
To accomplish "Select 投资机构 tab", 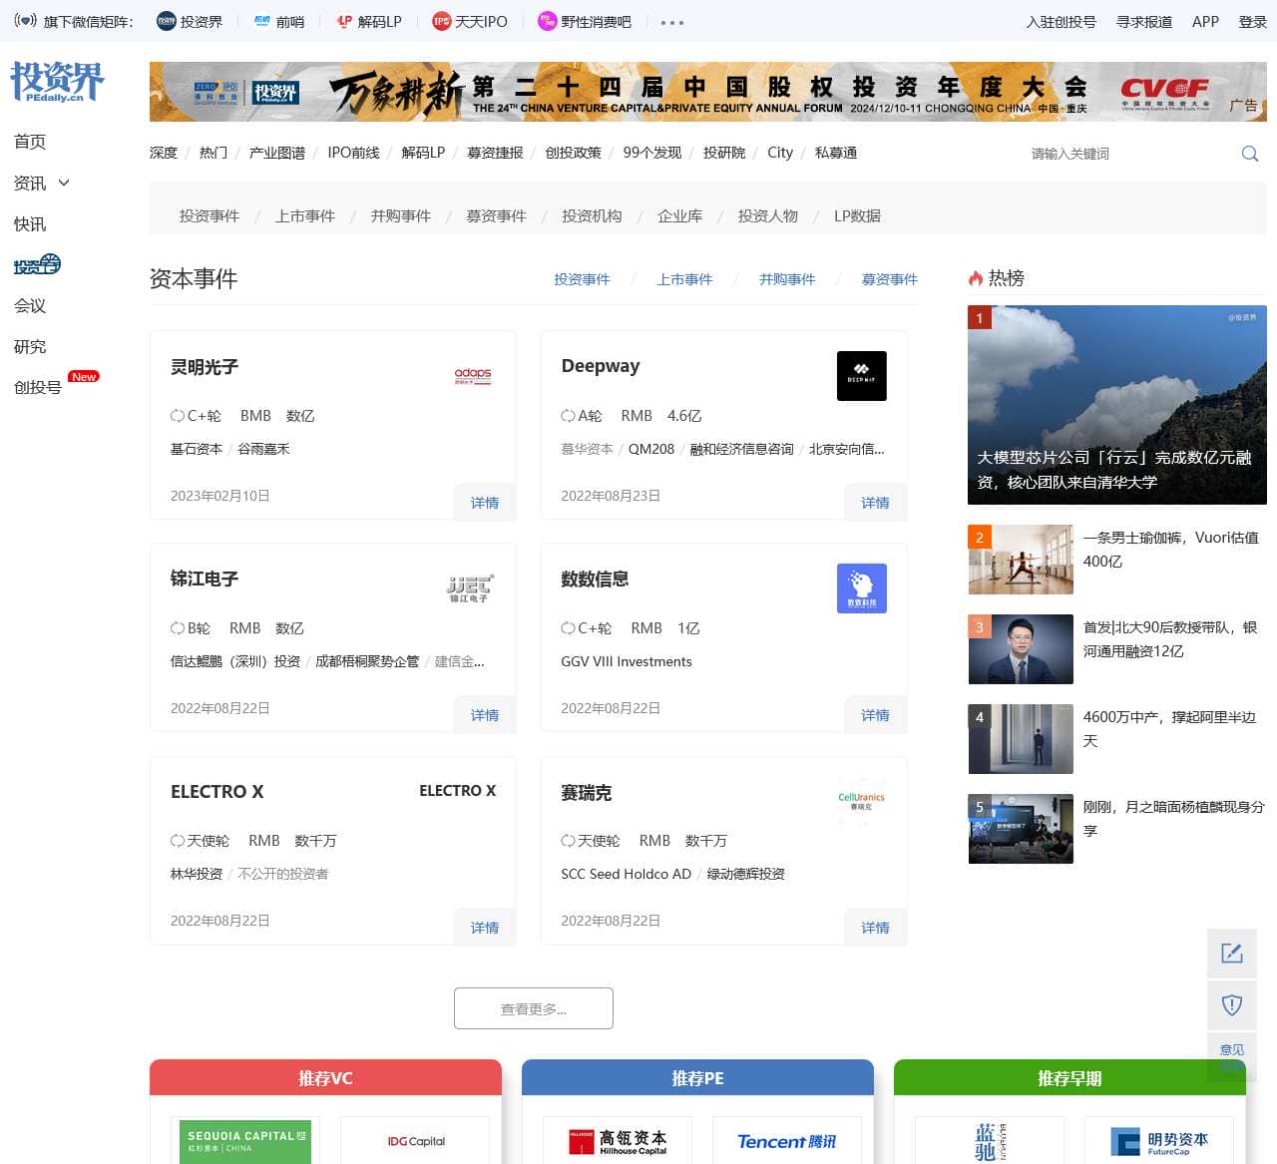I will 592,215.
